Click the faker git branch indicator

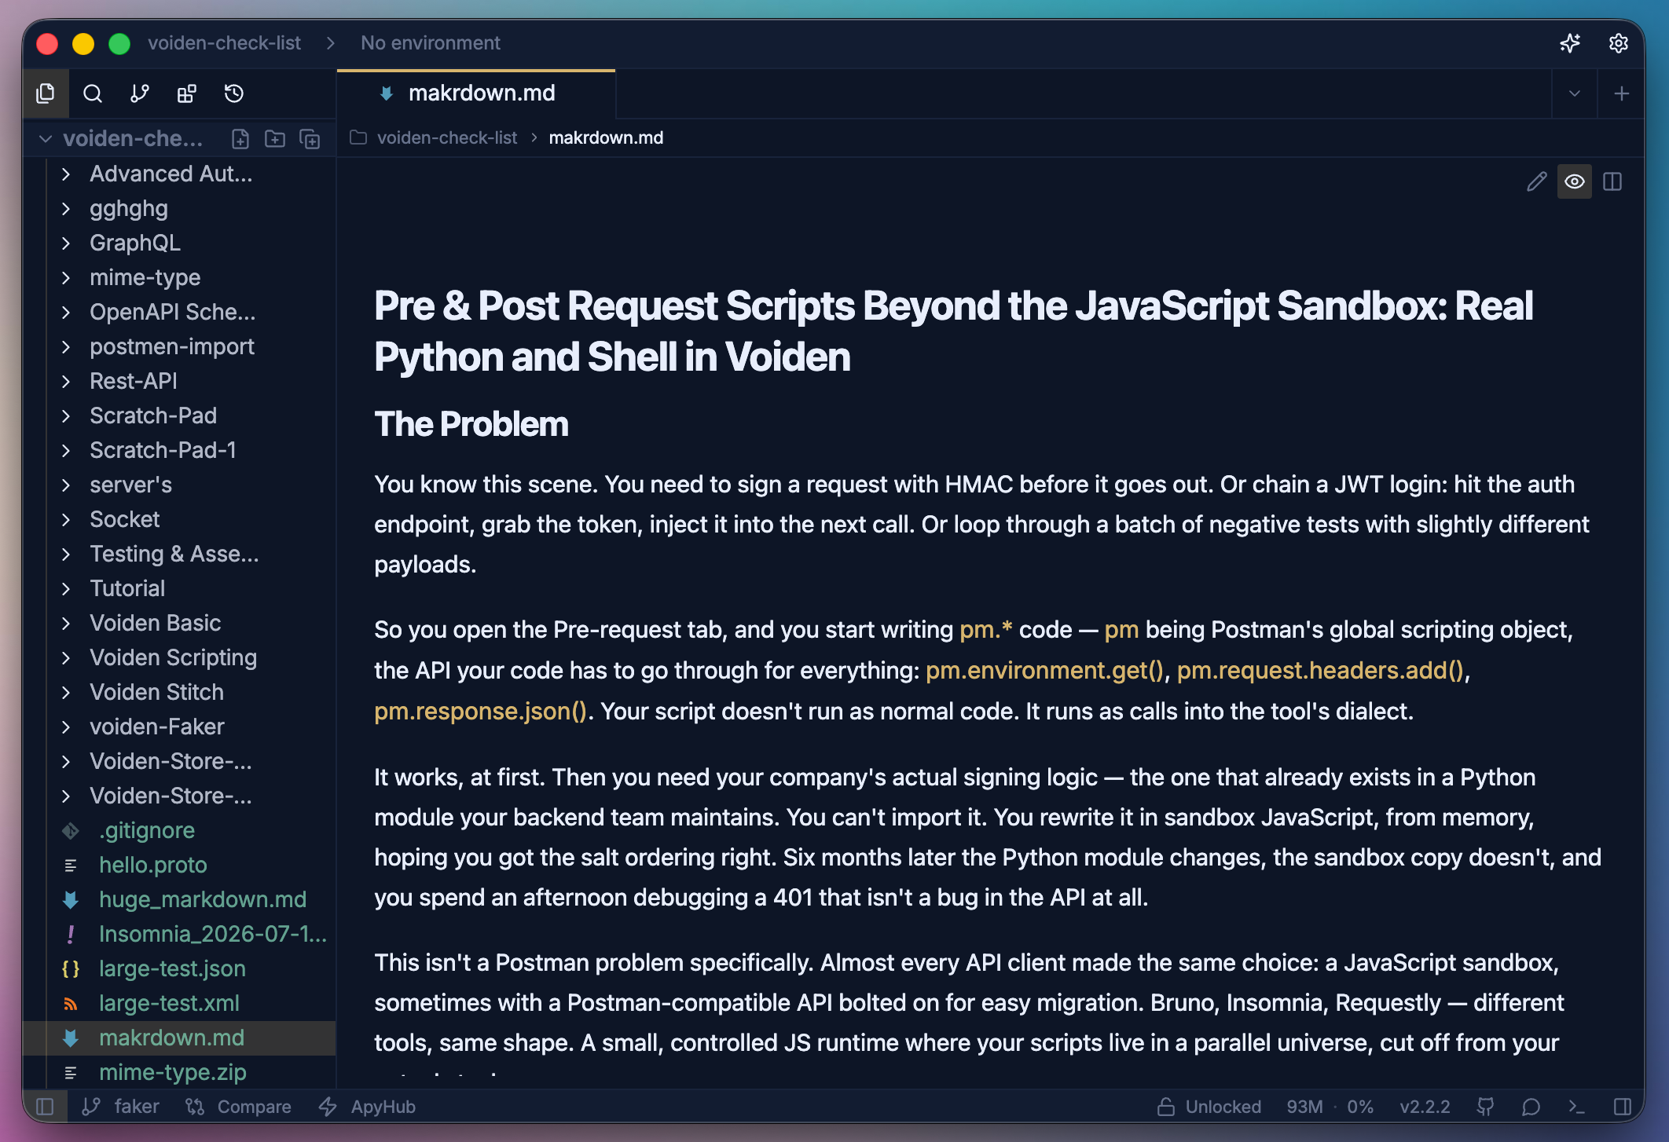click(x=121, y=1107)
